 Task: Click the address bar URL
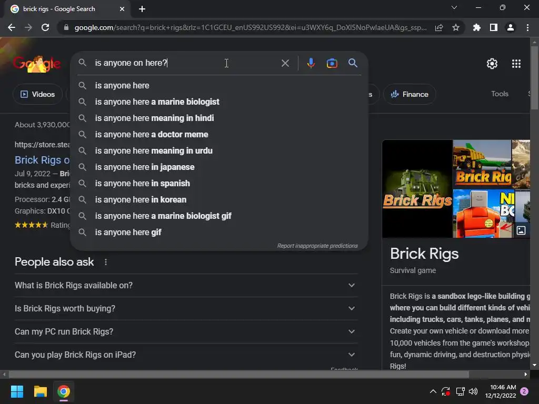pos(250,27)
